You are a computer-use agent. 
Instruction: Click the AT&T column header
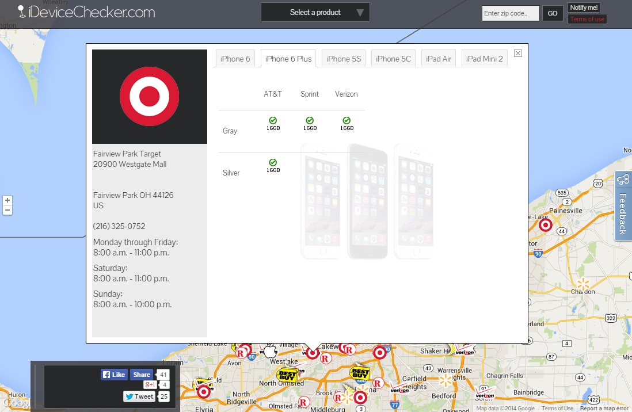click(x=273, y=94)
